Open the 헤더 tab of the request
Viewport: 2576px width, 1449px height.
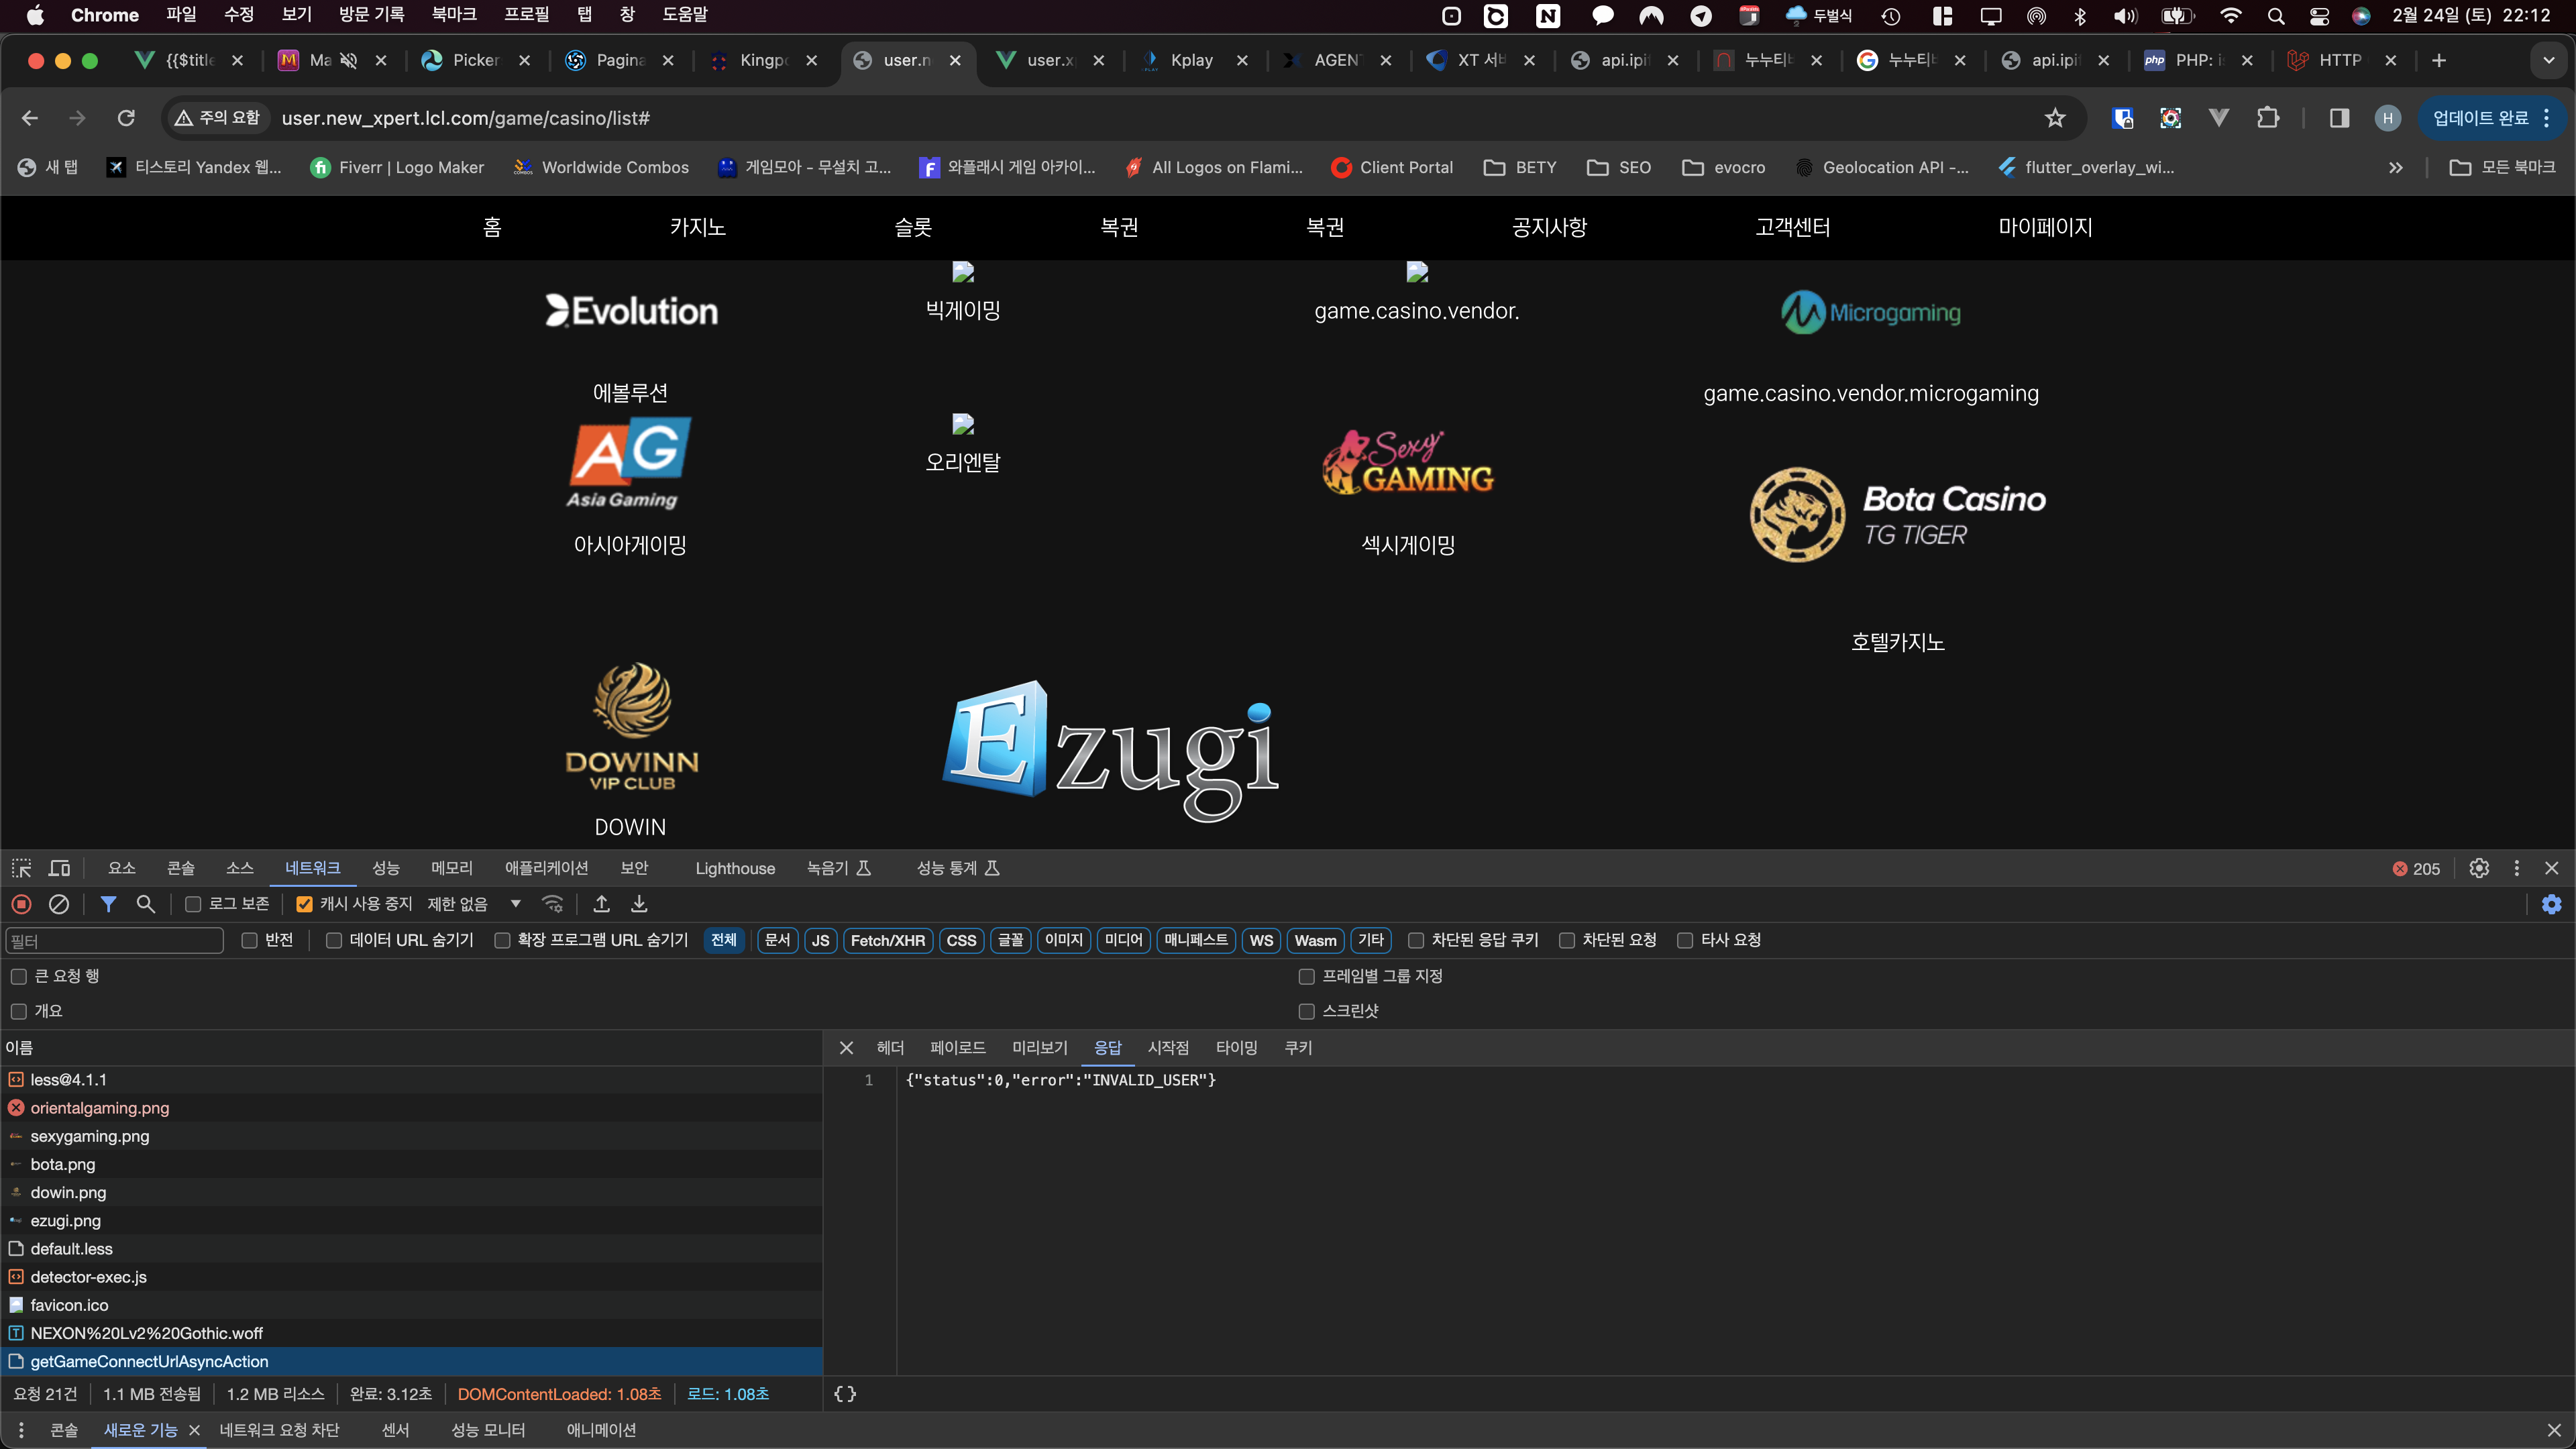(890, 1048)
